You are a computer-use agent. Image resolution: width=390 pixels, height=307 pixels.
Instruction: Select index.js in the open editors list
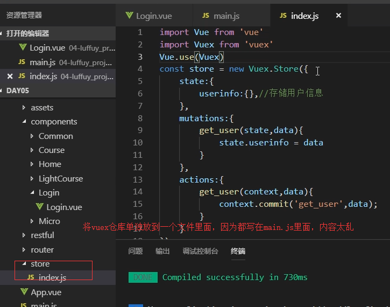[x=58, y=76]
